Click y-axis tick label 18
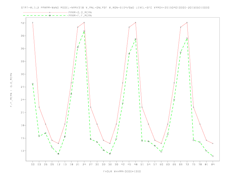The image size is (232, 179). (23, 125)
